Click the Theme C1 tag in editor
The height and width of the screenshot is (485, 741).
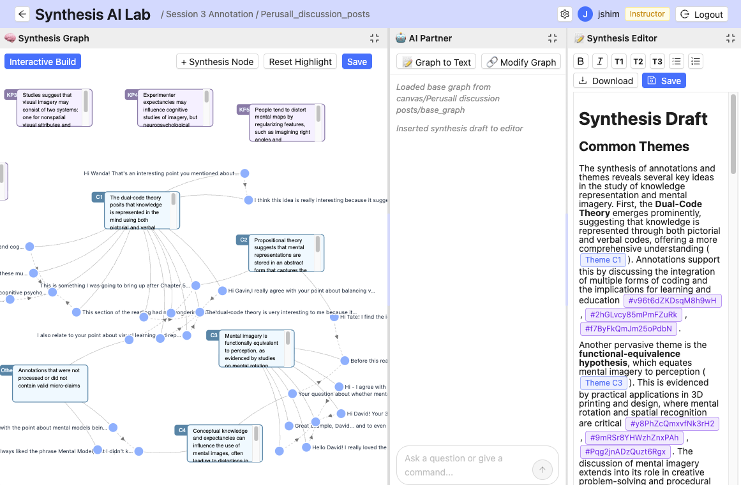point(603,260)
